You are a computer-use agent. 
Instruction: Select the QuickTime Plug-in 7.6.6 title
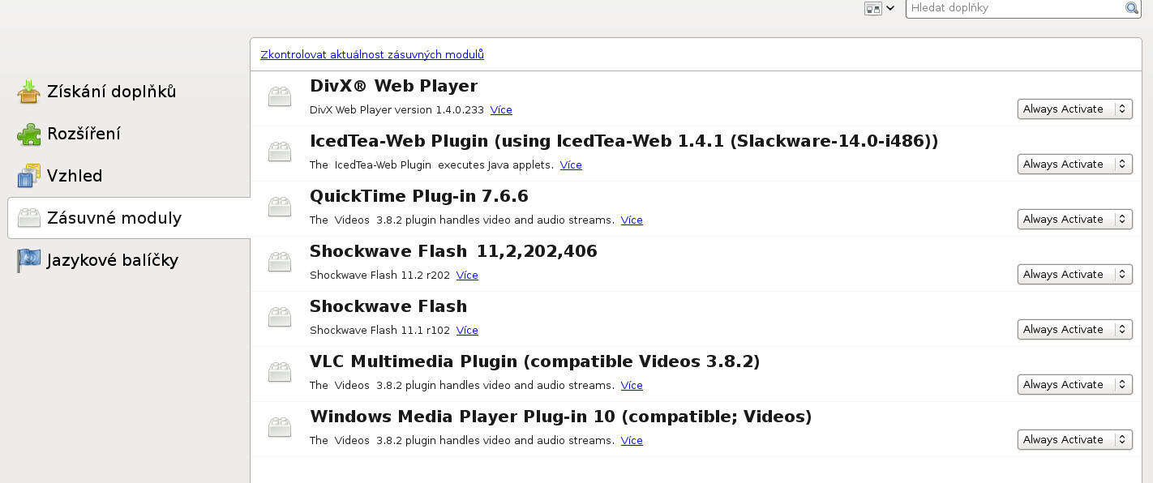(x=419, y=196)
